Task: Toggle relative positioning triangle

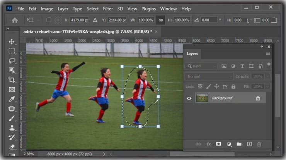Action: [95, 20]
